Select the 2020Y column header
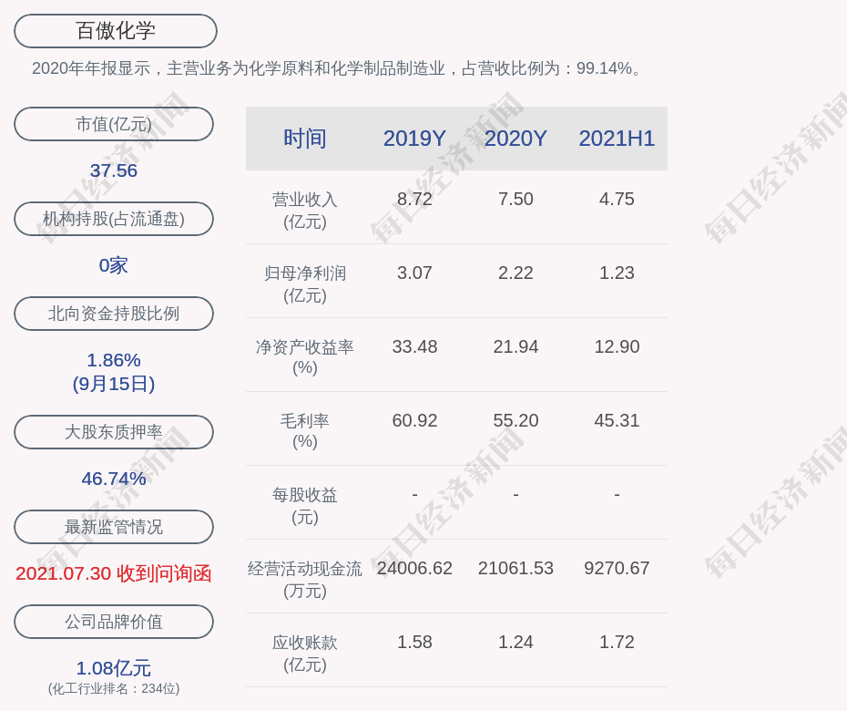The height and width of the screenshot is (711, 847). click(515, 139)
